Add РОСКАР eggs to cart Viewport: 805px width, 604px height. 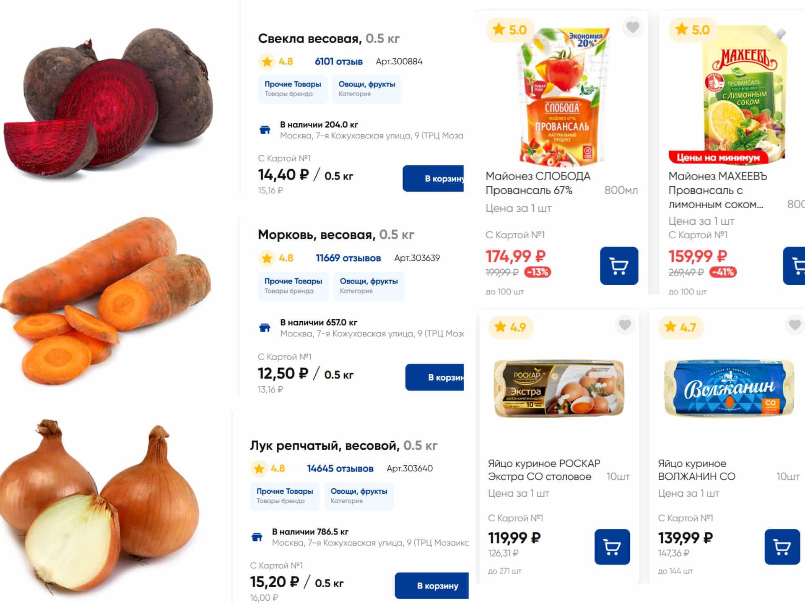click(612, 547)
